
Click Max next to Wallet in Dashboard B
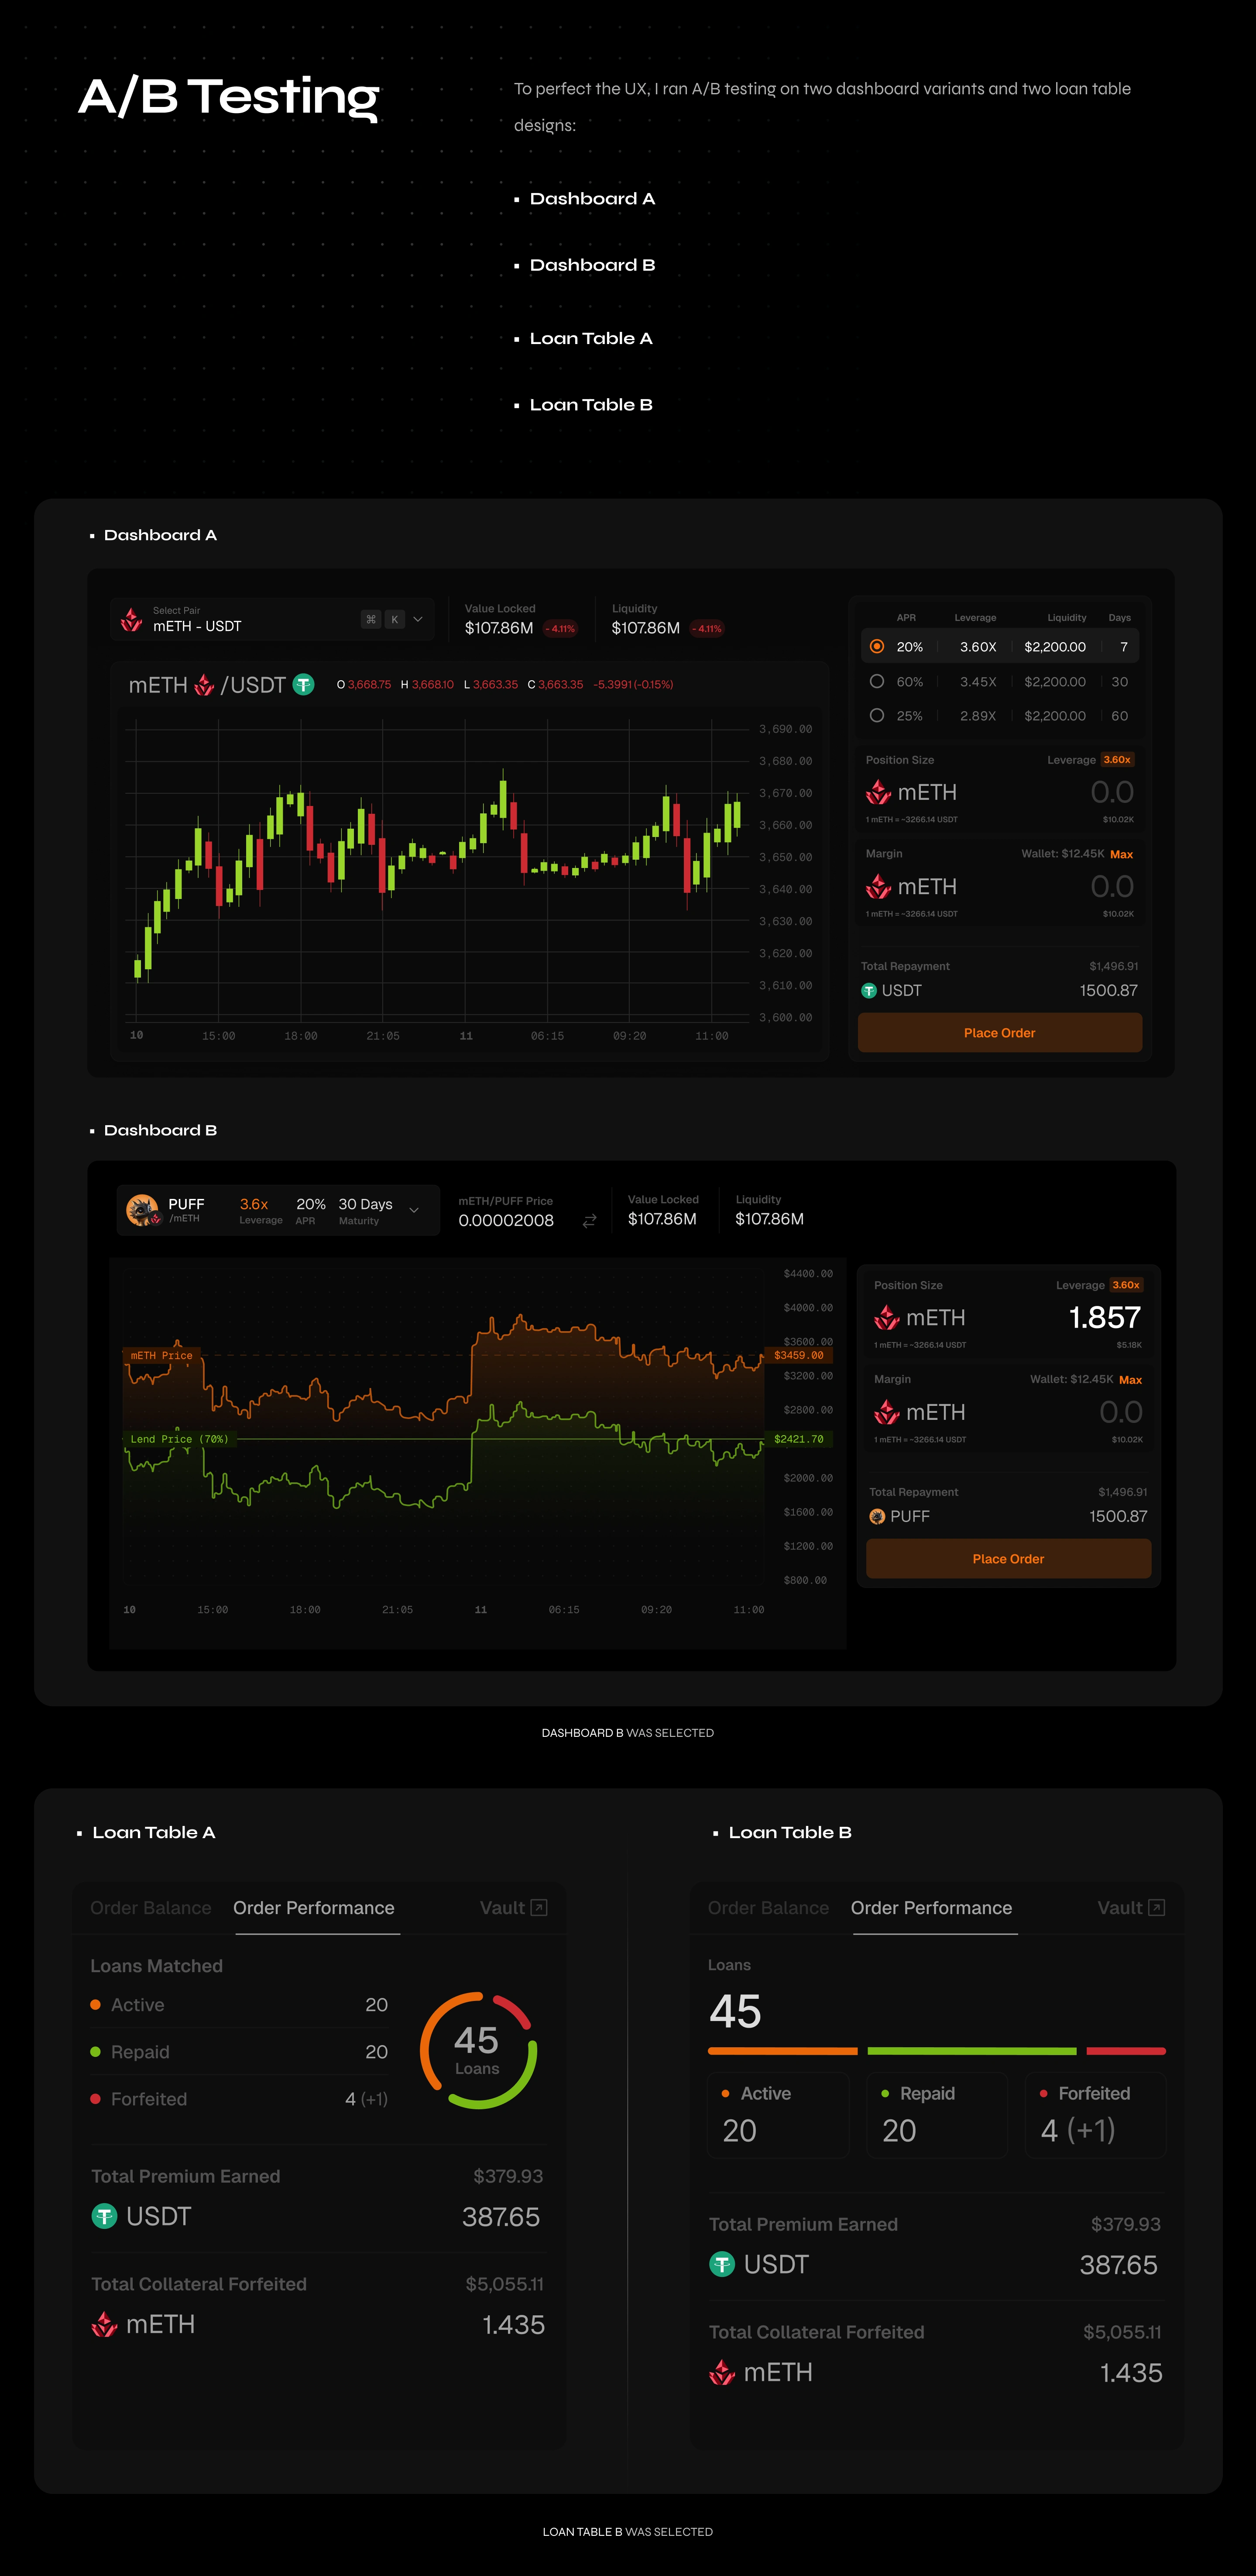(x=1130, y=1380)
